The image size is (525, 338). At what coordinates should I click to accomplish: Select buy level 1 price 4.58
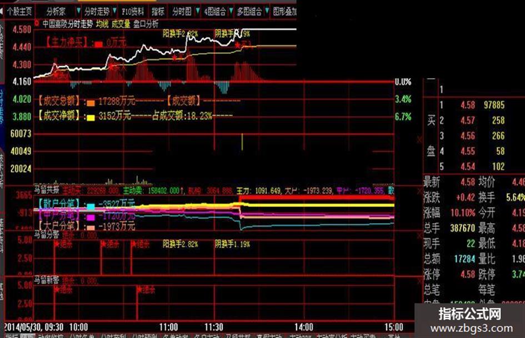(467, 105)
